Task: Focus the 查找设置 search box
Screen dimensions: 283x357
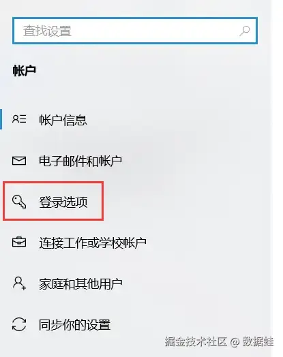Action: 135,31
